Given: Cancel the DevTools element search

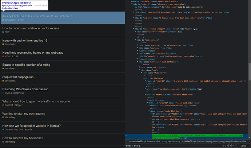Looking at the screenshot, I should [x=243, y=146].
